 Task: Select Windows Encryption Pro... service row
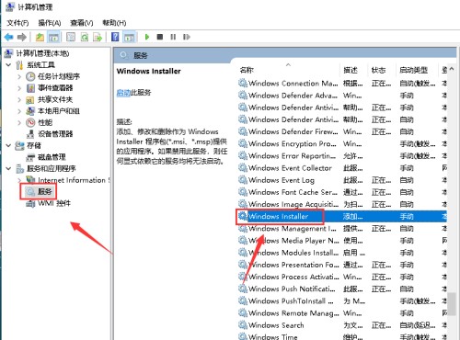[x=342, y=143]
